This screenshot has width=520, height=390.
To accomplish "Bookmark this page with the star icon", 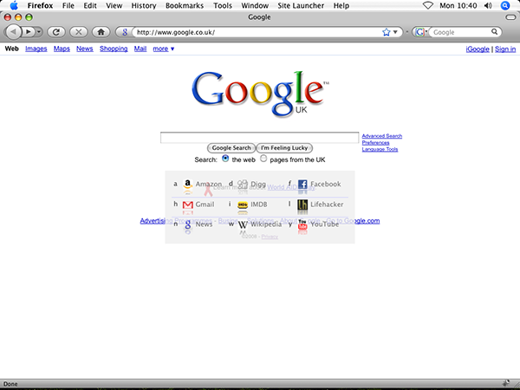I will click(387, 32).
